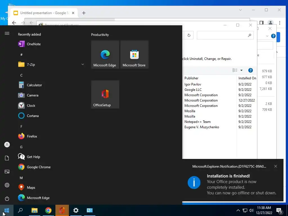
Task: Switch to Chrome on the taskbar
Action: pos(48,210)
